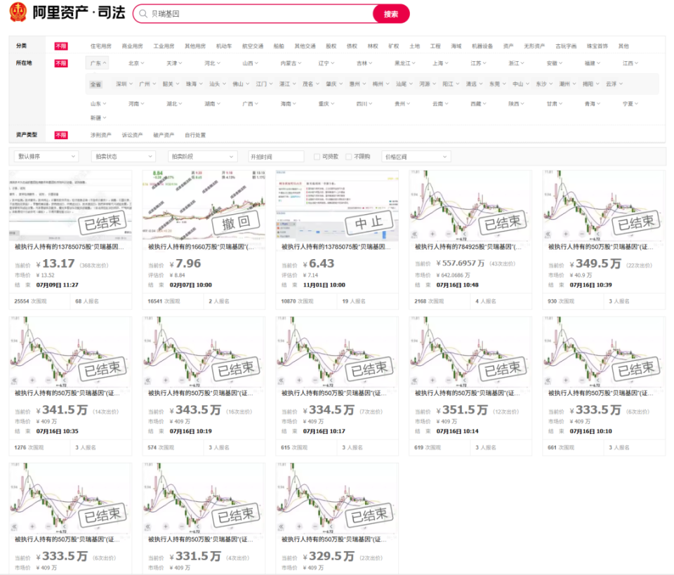Open the 默认排序 sort dropdown
Image resolution: width=674 pixels, height=575 pixels.
click(46, 157)
